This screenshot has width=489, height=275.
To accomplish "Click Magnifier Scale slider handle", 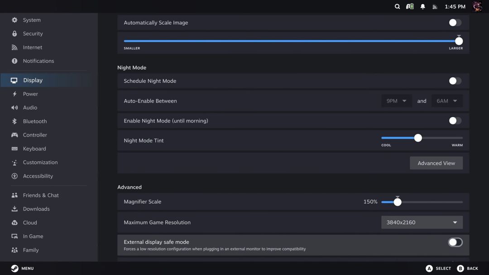I will pyautogui.click(x=398, y=202).
